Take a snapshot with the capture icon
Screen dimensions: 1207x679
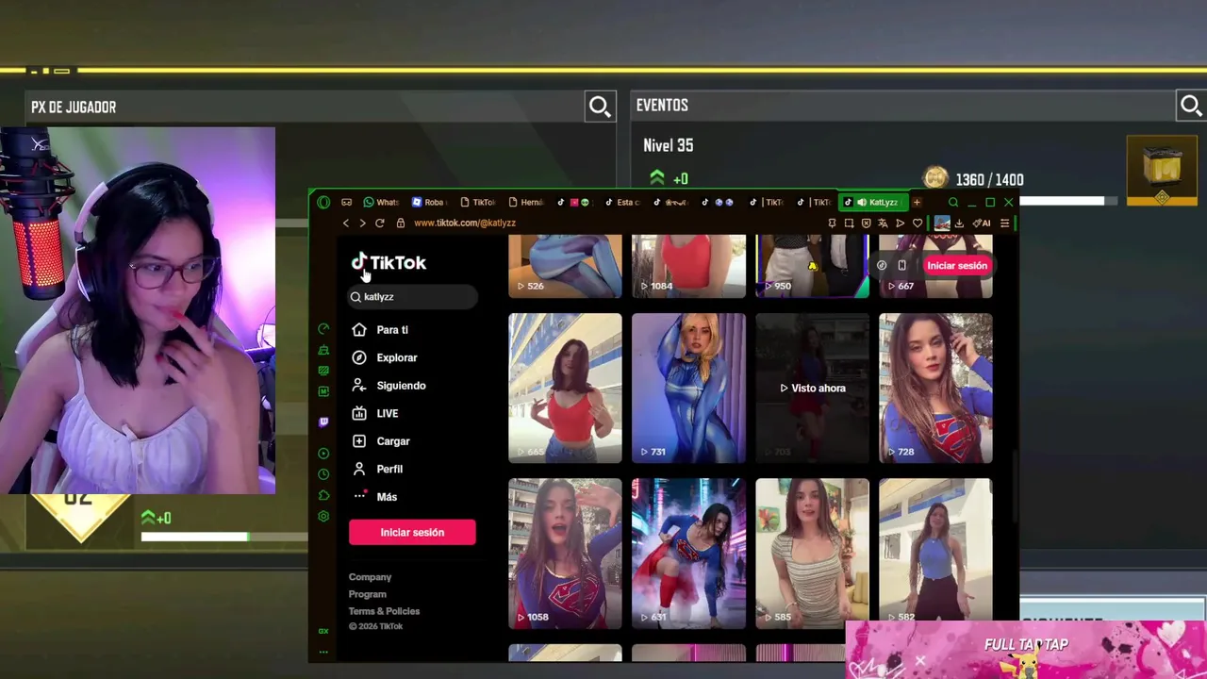[849, 223]
